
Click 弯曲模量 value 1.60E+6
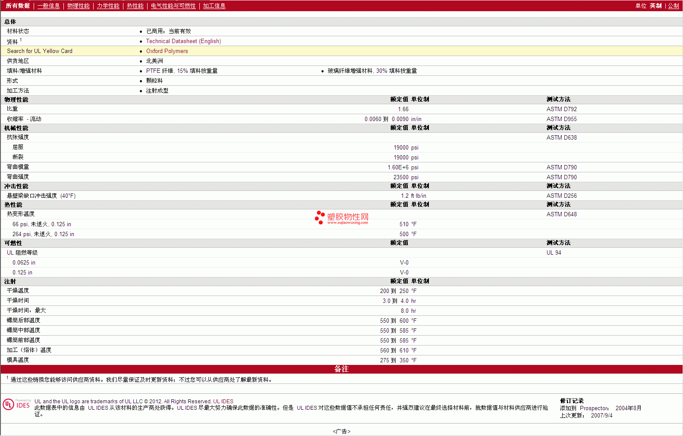pyautogui.click(x=398, y=168)
